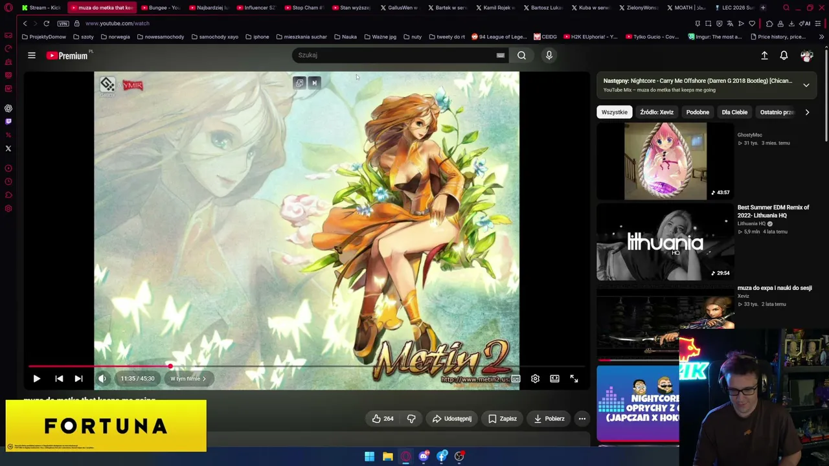The height and width of the screenshot is (466, 829).
Task: Open Windows Start menu on taskbar
Action: click(x=369, y=456)
